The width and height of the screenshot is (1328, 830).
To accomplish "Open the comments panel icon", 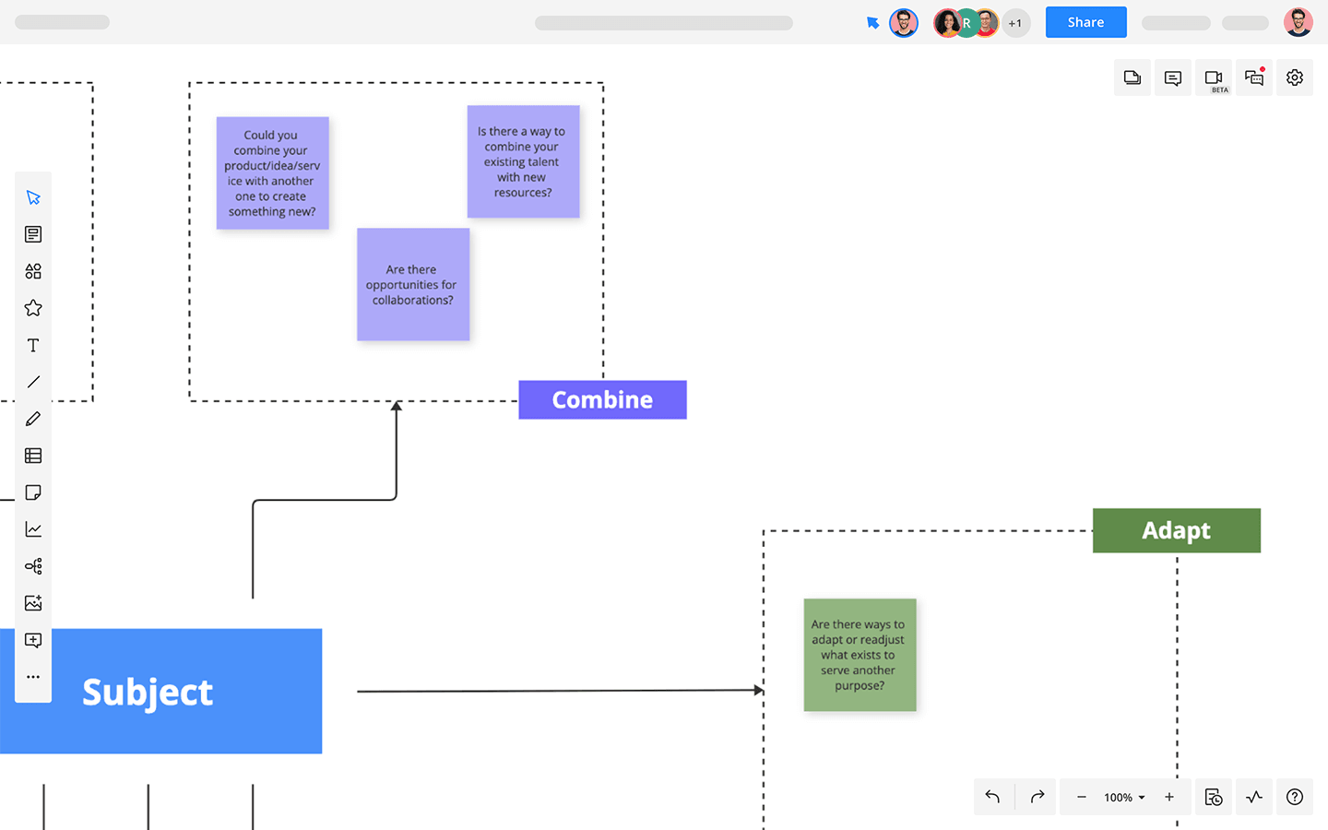I will [x=1173, y=78].
